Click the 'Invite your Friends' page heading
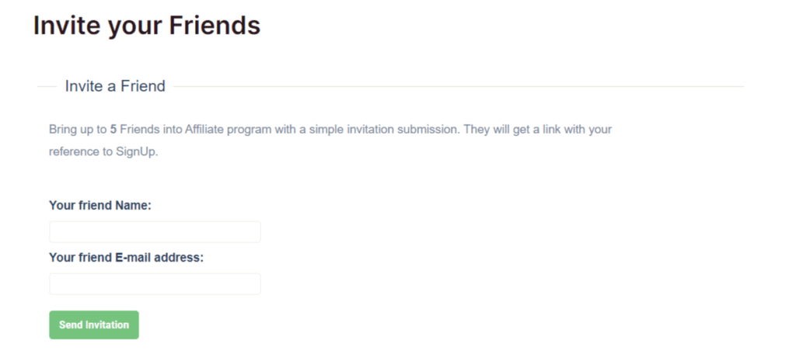 coord(146,26)
